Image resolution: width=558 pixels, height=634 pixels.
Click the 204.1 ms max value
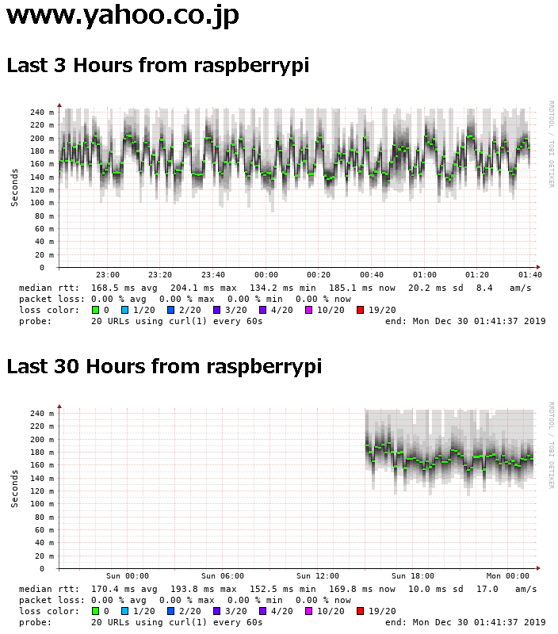(x=203, y=288)
